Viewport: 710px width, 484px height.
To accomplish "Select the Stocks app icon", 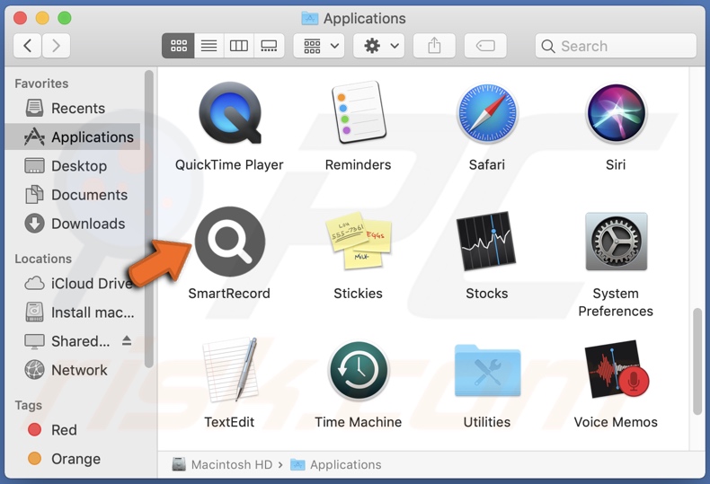I will coord(487,241).
